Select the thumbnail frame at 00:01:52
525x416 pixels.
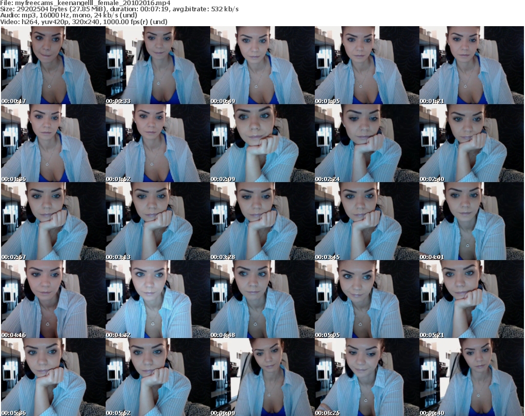click(x=158, y=143)
